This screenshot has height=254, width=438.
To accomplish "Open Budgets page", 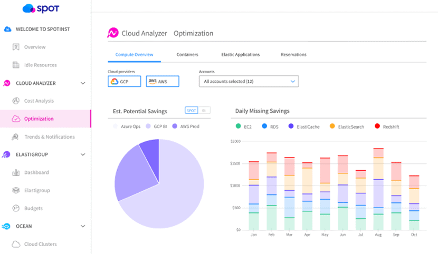I will 34,208.
